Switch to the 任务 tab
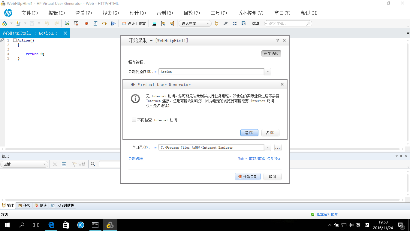 click(24, 205)
